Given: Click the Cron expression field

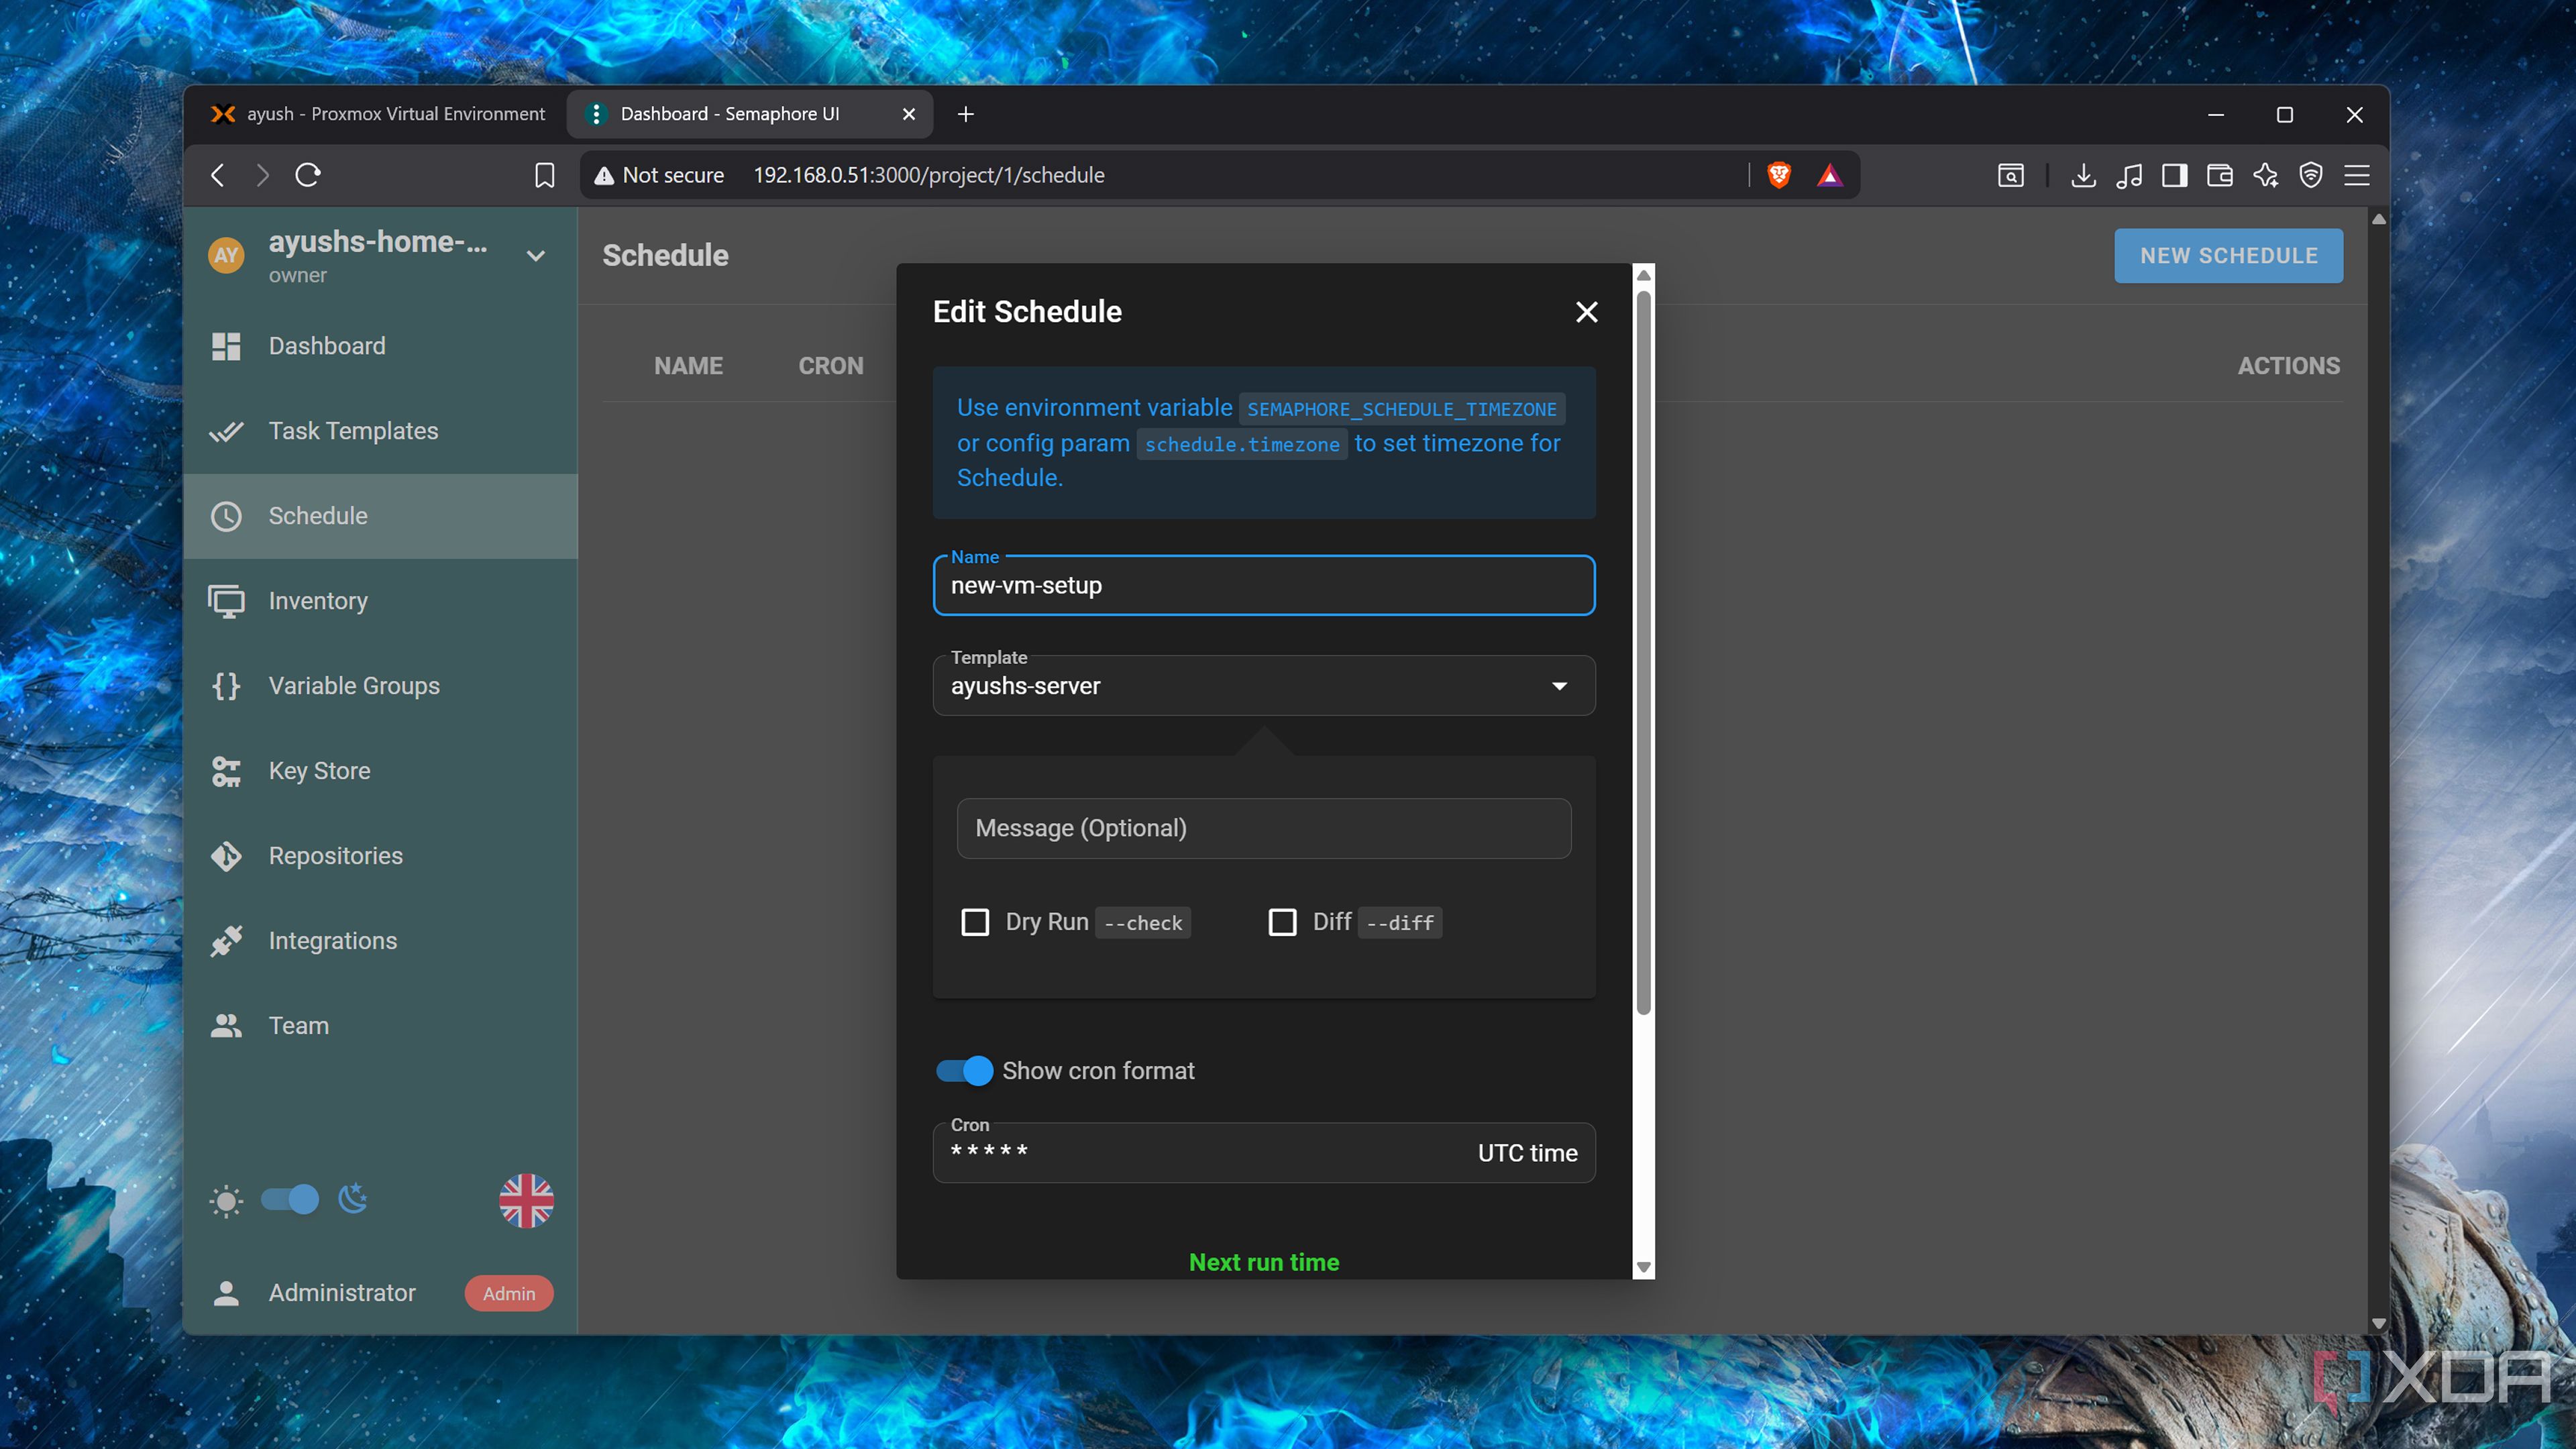Looking at the screenshot, I should point(1263,1153).
